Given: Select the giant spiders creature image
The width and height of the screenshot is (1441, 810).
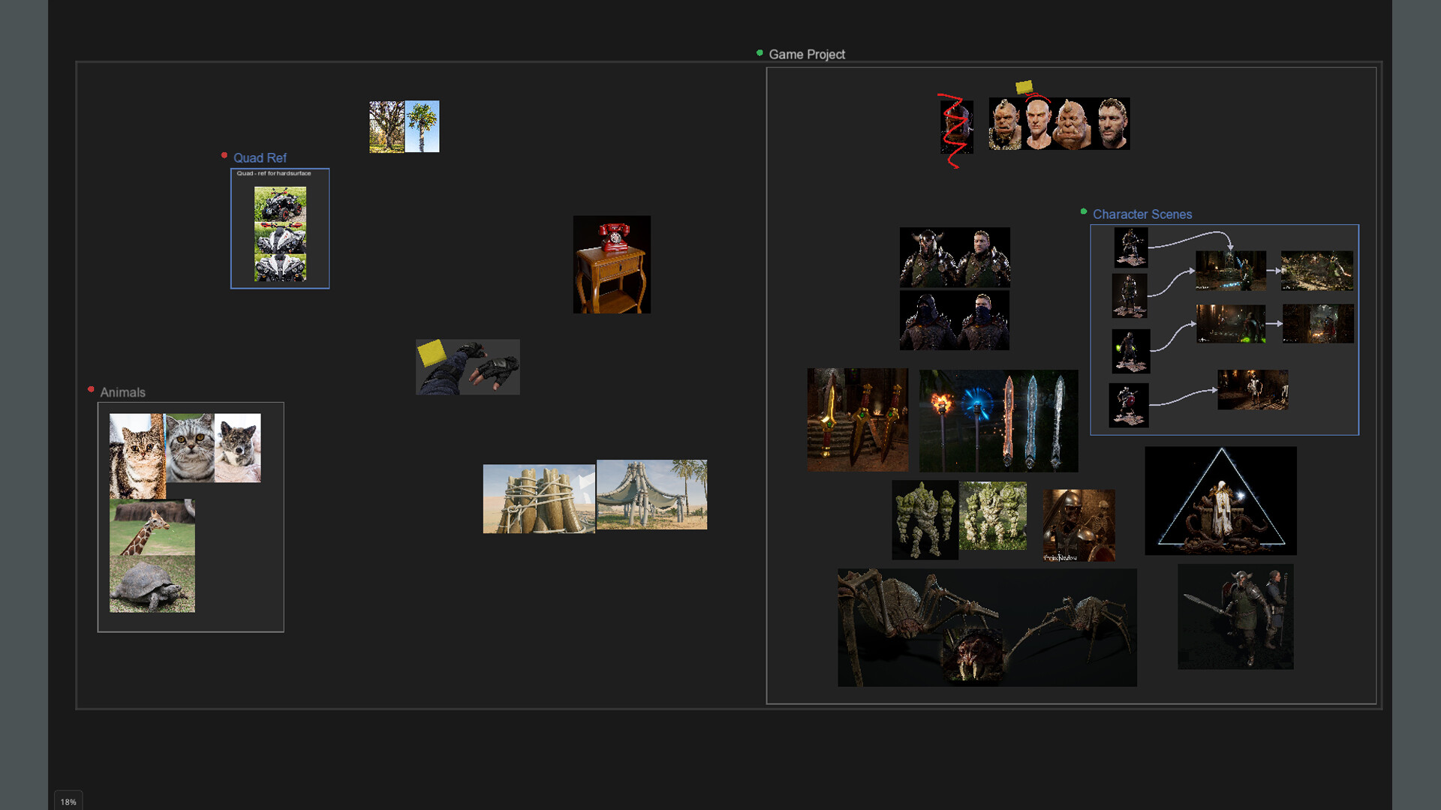Looking at the screenshot, I should coord(987,627).
